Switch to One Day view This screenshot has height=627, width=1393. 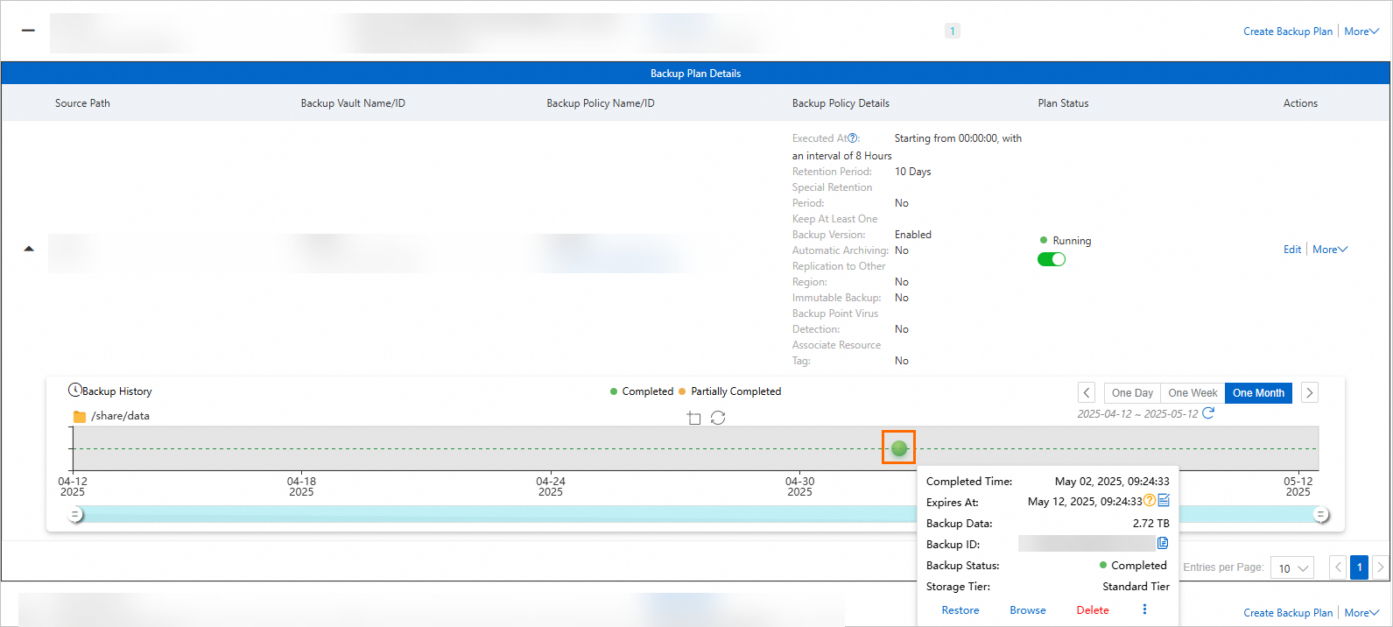[1132, 393]
